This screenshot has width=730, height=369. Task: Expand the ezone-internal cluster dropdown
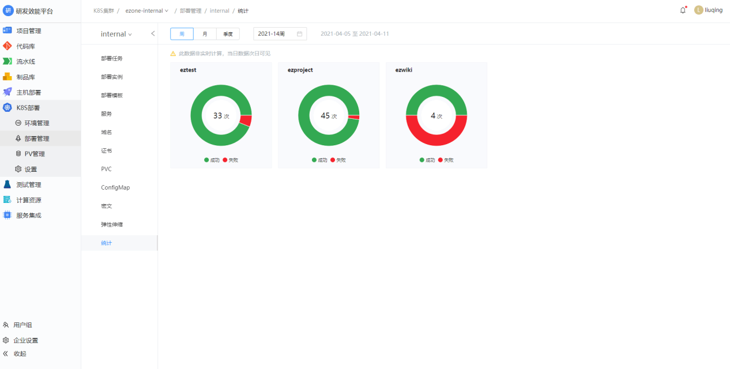click(147, 11)
